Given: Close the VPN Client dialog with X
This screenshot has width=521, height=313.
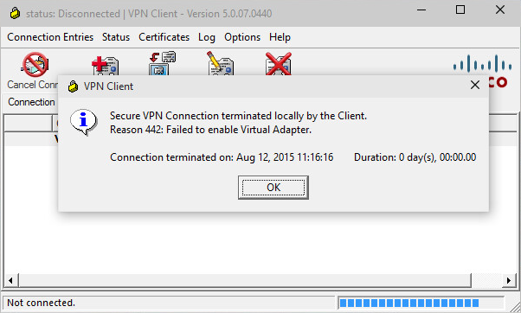Looking at the screenshot, I should click(475, 85).
